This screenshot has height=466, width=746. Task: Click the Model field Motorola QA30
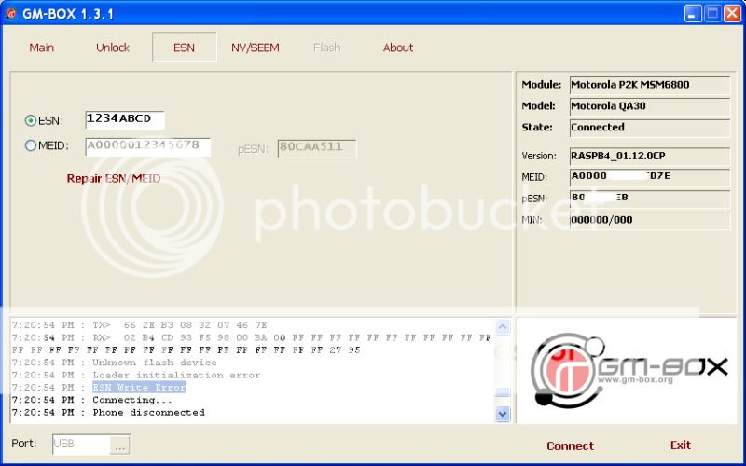[x=649, y=107]
